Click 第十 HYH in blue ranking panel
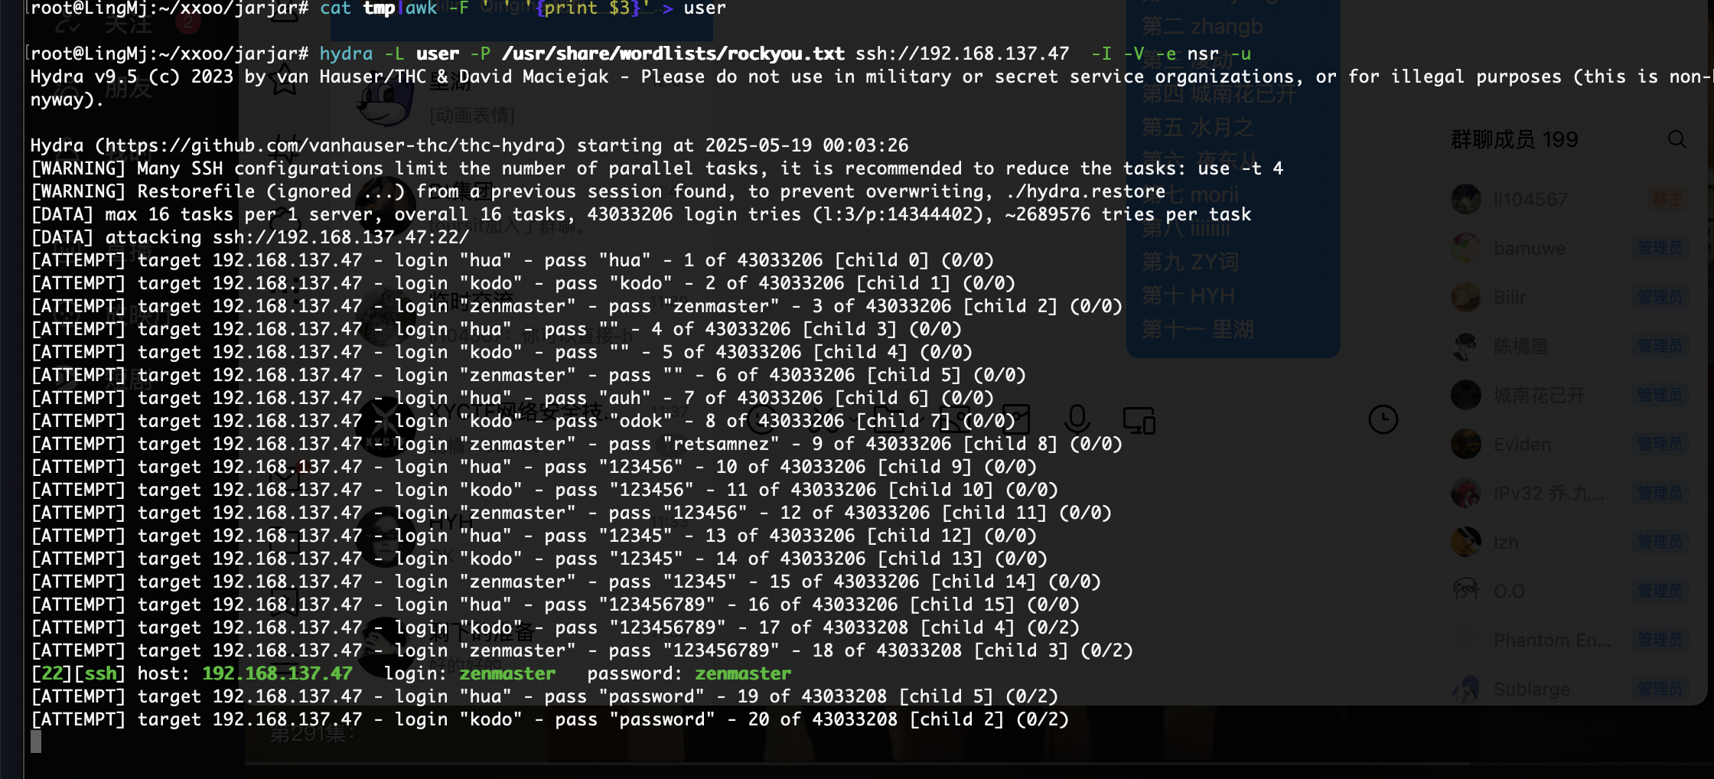This screenshot has width=1714, height=779. coord(1188,296)
